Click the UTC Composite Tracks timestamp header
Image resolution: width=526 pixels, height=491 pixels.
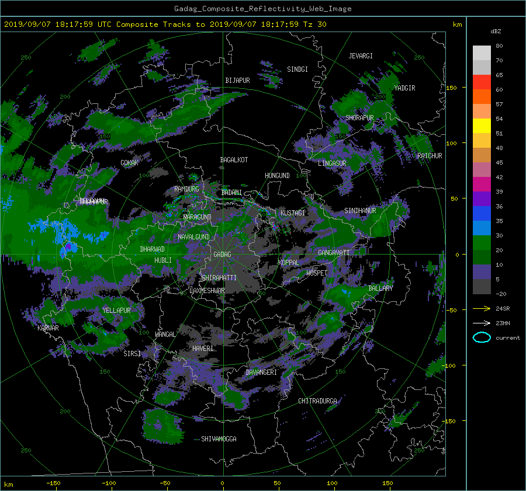[165, 25]
